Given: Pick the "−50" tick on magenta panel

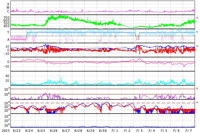Looking at the screenshot, I should [x=7, y=66].
